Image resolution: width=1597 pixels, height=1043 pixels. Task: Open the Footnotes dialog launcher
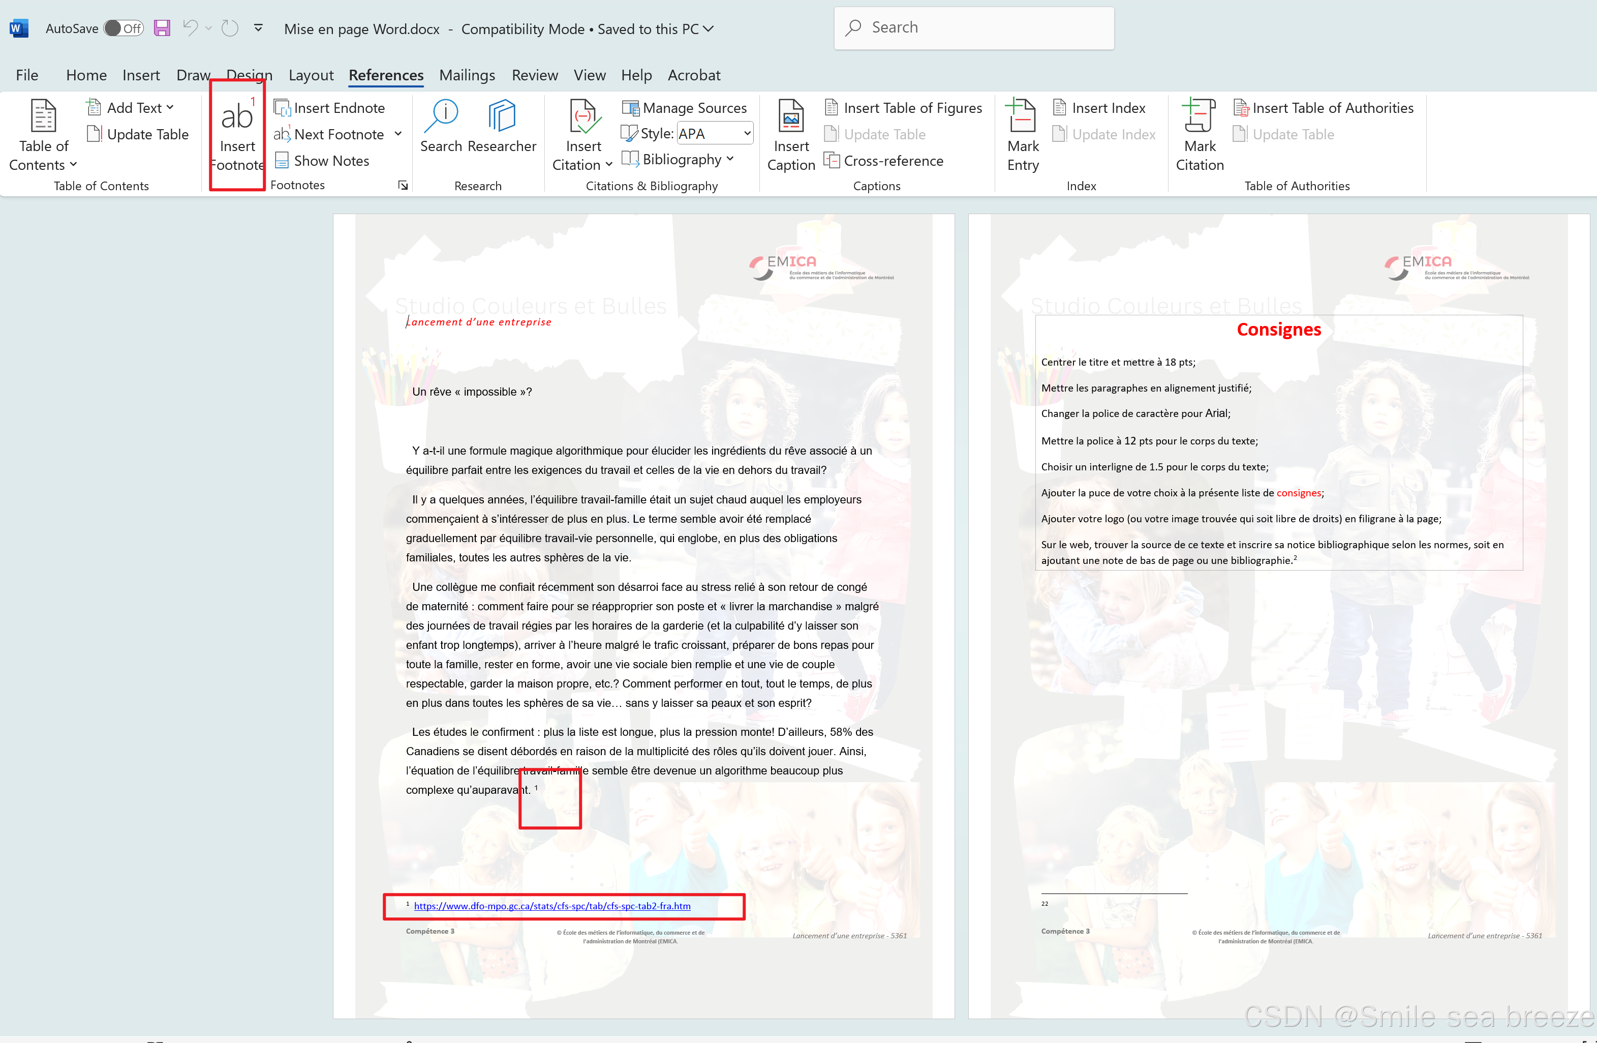pyautogui.click(x=403, y=185)
